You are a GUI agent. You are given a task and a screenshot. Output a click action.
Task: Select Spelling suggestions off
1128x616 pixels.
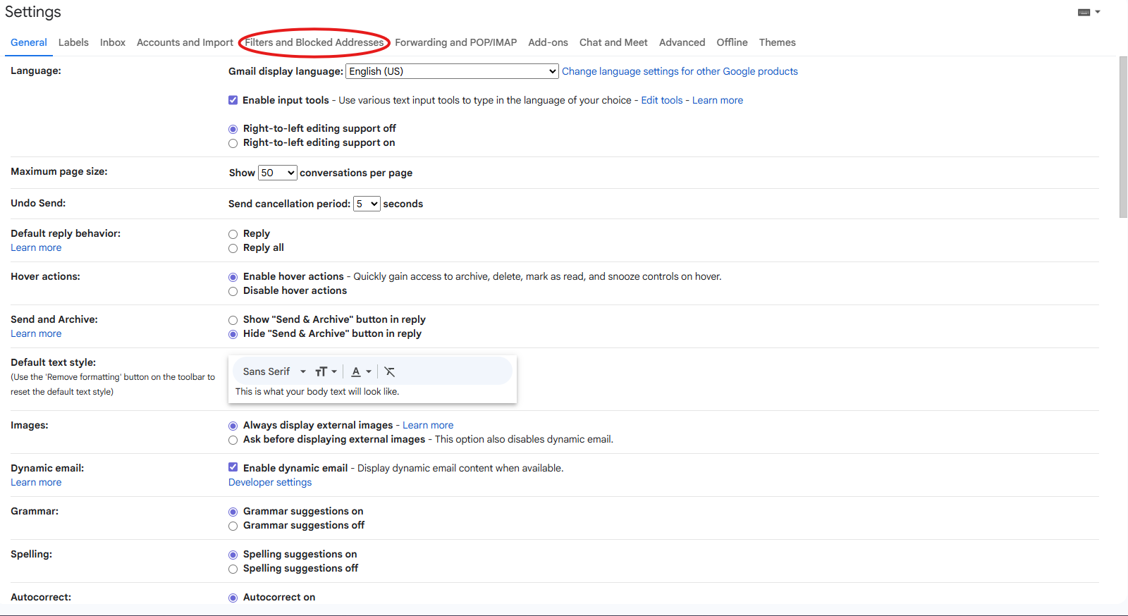(x=233, y=569)
